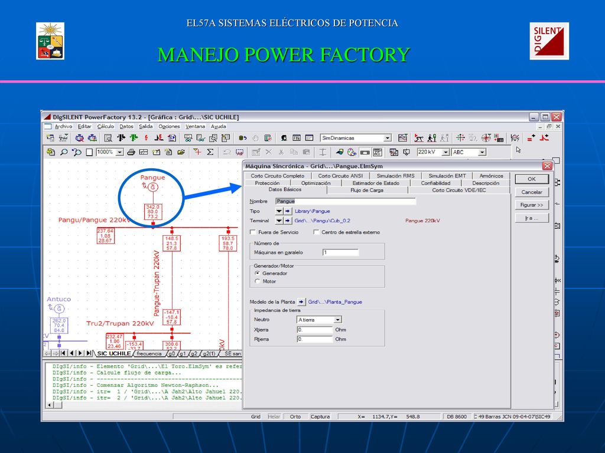605x453 pixels.
Task: Click the user silhouette icon in the main toolbar
Action: 284,138
